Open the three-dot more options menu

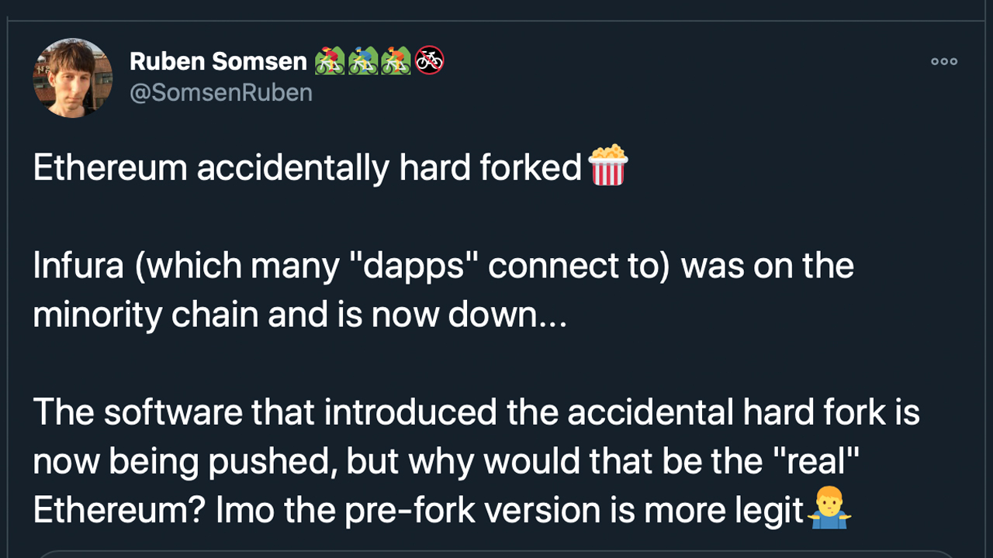944,61
